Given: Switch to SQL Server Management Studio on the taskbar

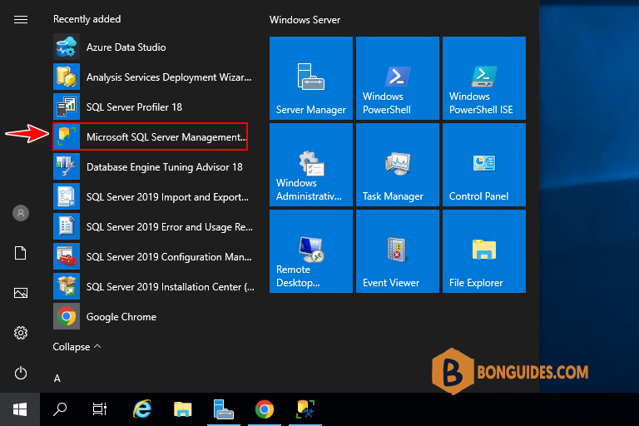Looking at the screenshot, I should click(x=305, y=409).
